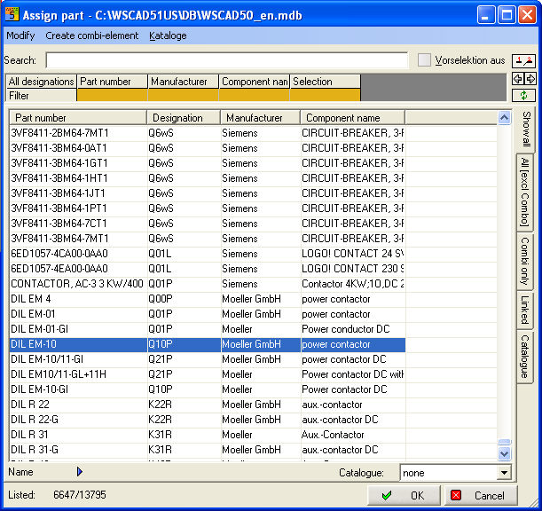The image size is (542, 511).
Task: Click the blue triangle next to Name
Action: point(80,472)
